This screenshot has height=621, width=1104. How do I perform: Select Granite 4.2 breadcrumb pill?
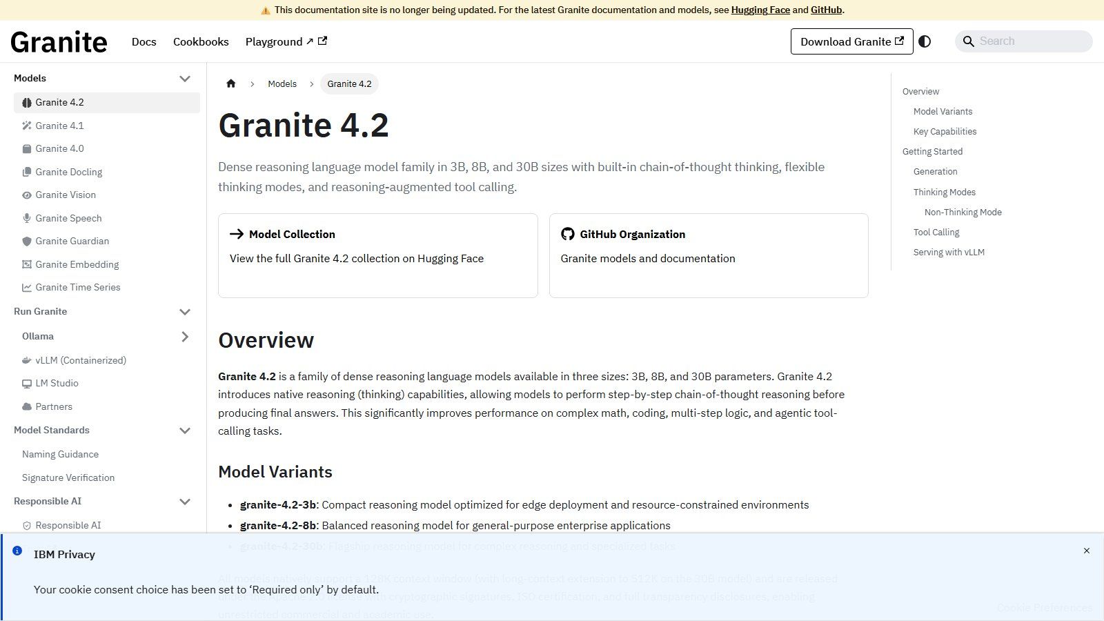click(349, 83)
